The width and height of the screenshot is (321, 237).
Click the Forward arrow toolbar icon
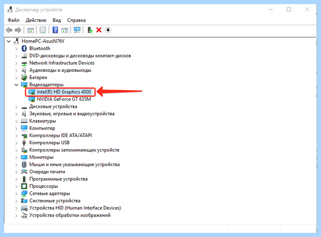point(18,30)
